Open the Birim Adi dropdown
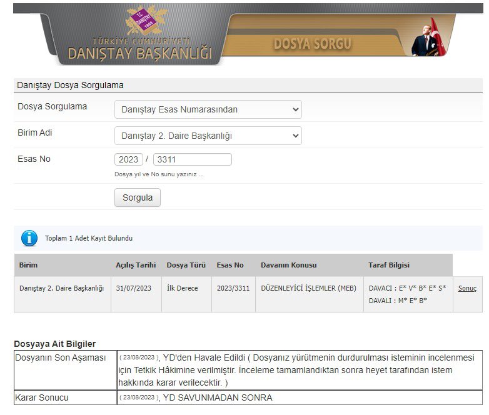 [x=208, y=136]
